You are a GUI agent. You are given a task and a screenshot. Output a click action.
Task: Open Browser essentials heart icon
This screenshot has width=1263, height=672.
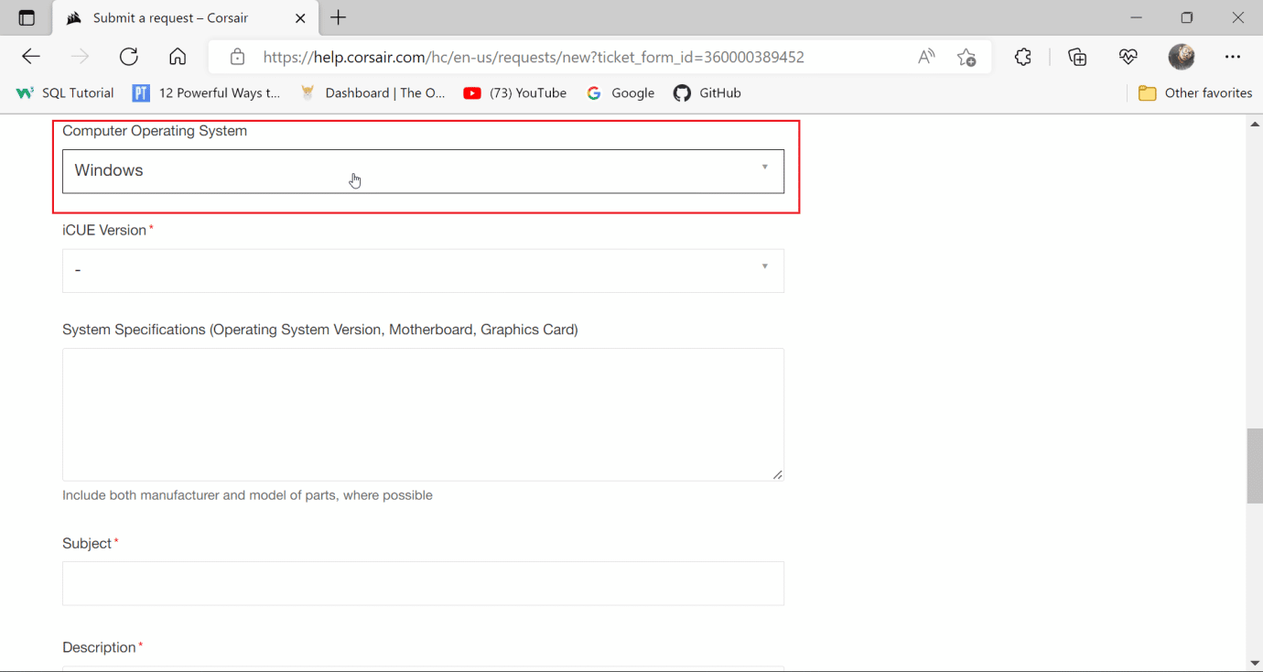point(1128,57)
